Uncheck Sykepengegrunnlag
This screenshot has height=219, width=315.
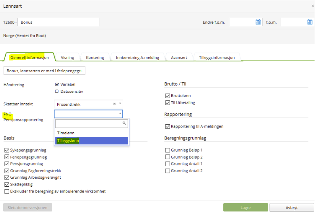tap(7, 150)
